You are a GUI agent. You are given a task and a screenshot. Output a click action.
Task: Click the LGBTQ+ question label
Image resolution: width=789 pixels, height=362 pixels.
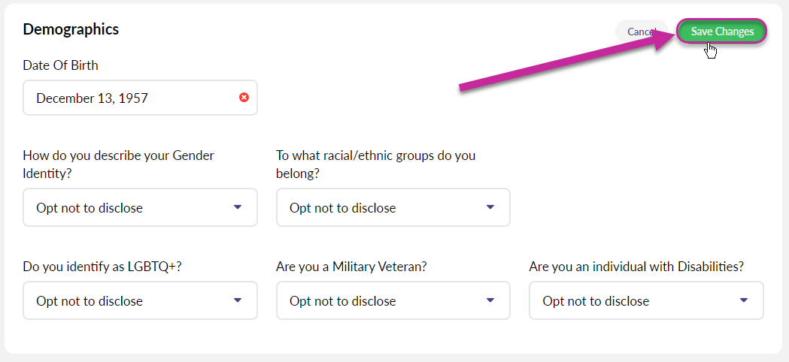point(102,267)
